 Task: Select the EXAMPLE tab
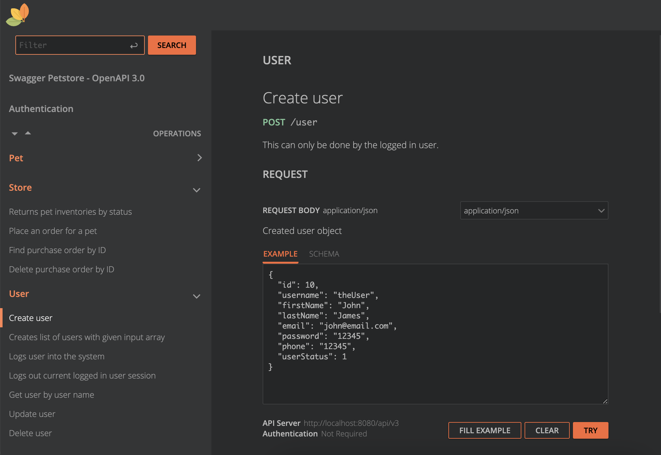[280, 254]
